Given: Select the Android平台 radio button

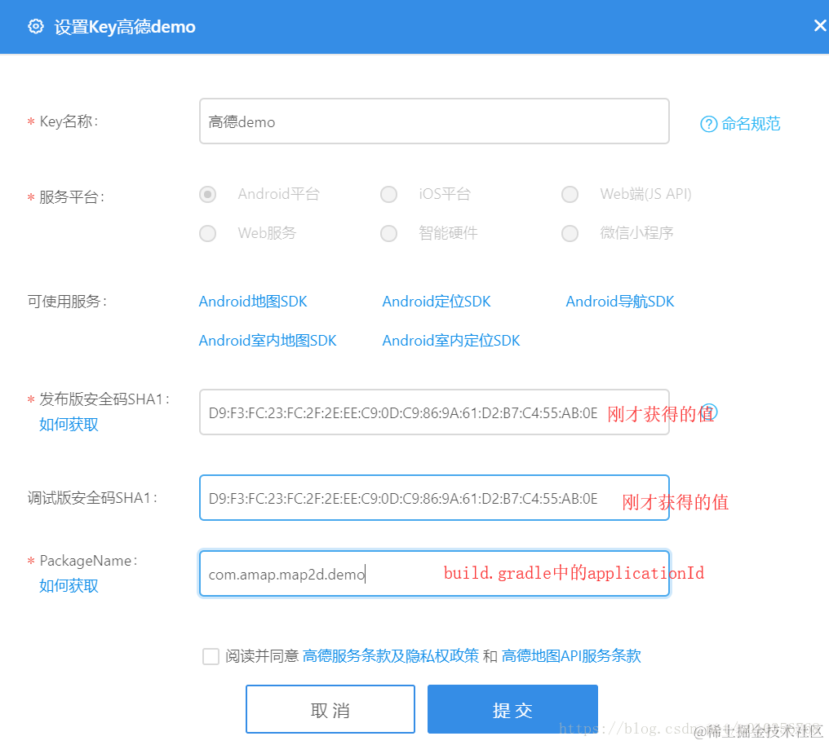Looking at the screenshot, I should [207, 194].
